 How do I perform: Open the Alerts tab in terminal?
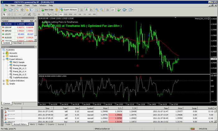point(32,124)
